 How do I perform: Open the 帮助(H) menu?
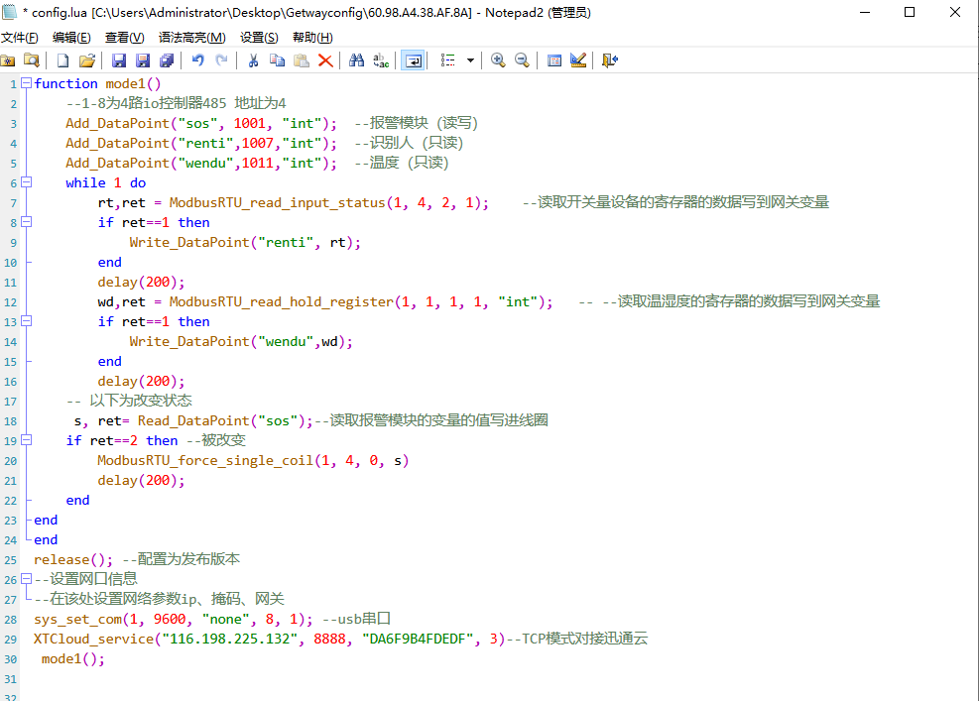pos(312,37)
